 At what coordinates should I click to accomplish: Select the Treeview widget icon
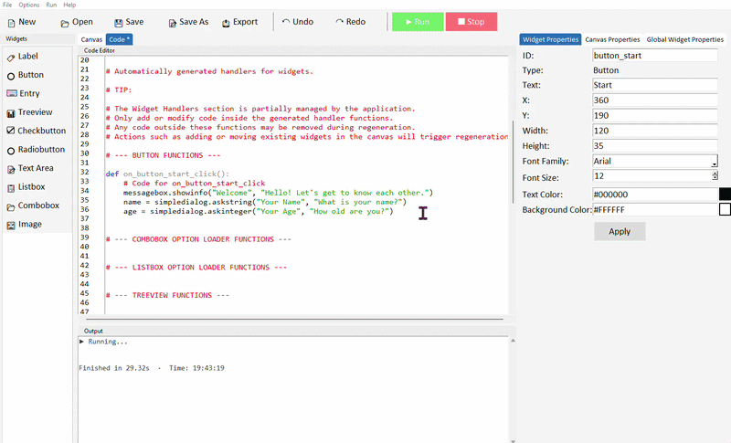(11, 113)
